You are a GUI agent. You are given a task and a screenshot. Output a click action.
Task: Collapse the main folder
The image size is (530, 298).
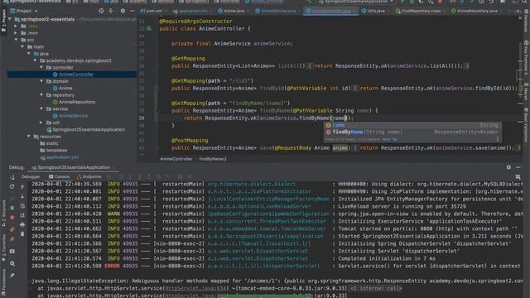(22, 46)
